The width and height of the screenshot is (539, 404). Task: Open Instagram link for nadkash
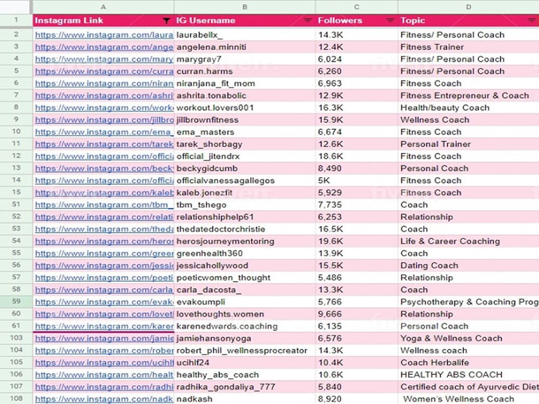[104, 399]
